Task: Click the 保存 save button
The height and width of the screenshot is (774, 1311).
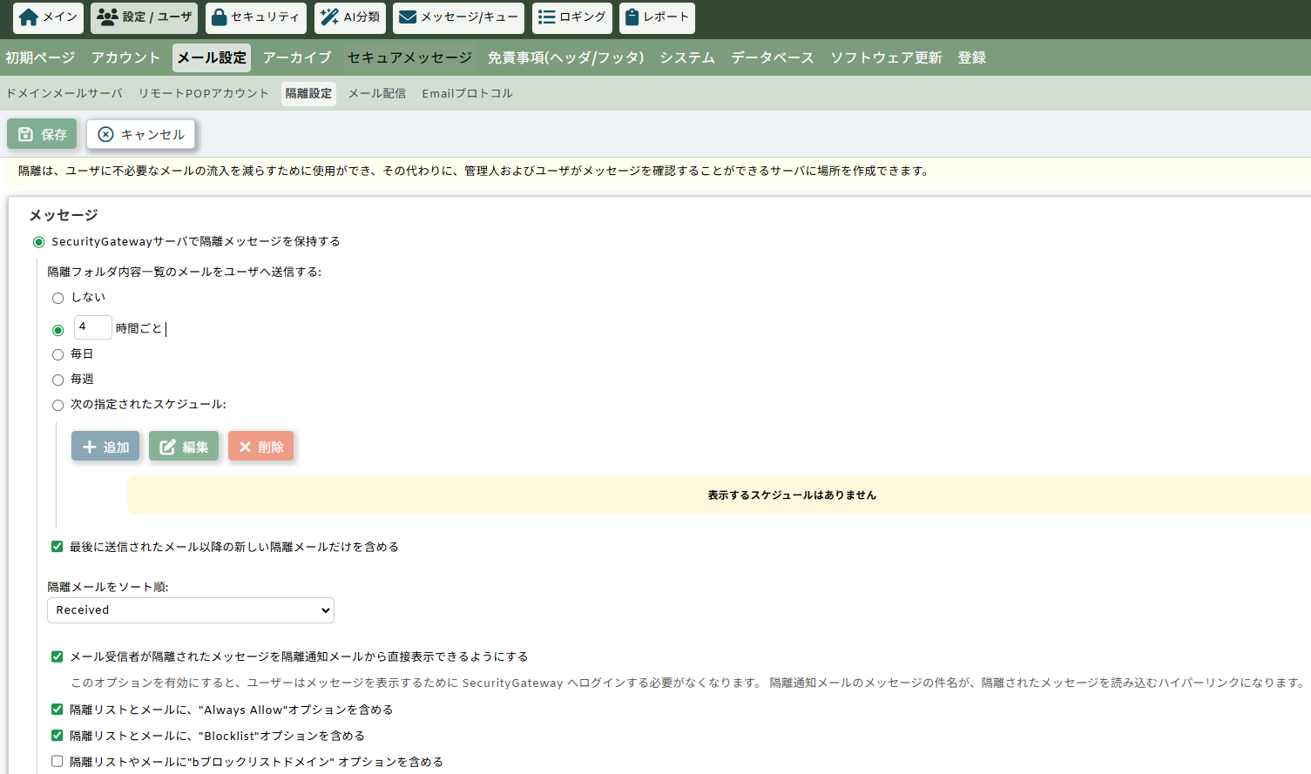Action: [x=42, y=134]
